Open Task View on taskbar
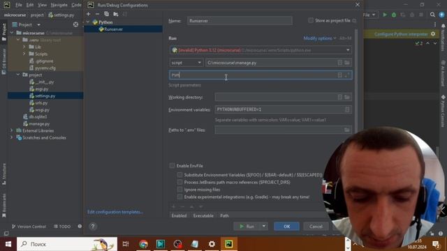447x251 pixels. point(126,244)
